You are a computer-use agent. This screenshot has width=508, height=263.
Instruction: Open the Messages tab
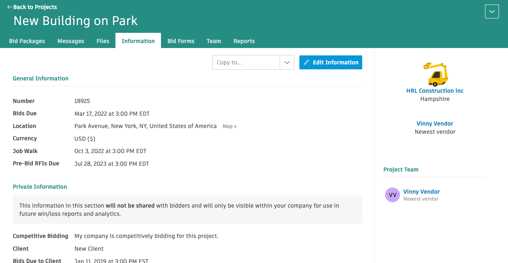pos(71,41)
